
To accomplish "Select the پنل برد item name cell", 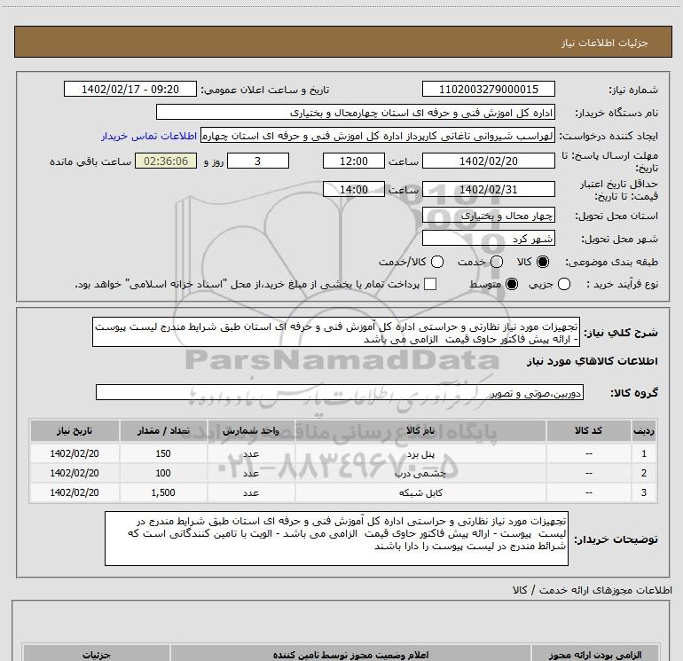I will pos(420,454).
